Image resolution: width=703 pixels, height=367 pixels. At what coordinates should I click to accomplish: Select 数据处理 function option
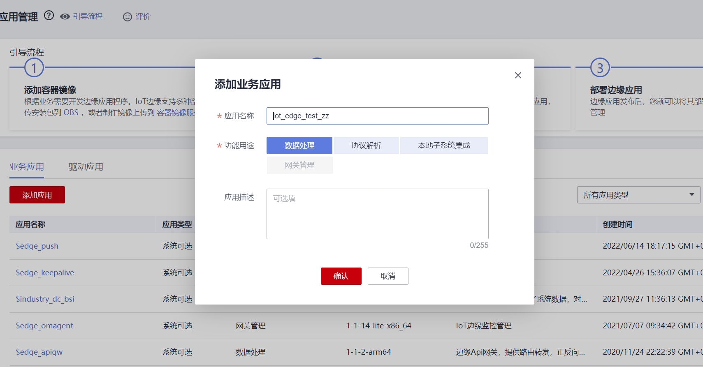pos(299,145)
